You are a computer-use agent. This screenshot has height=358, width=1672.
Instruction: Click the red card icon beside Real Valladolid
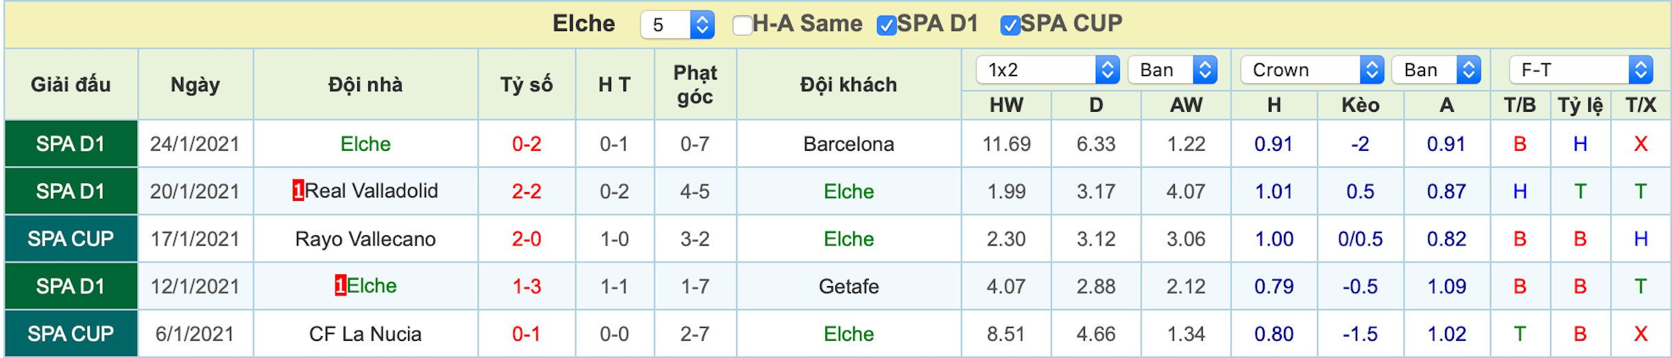click(298, 190)
